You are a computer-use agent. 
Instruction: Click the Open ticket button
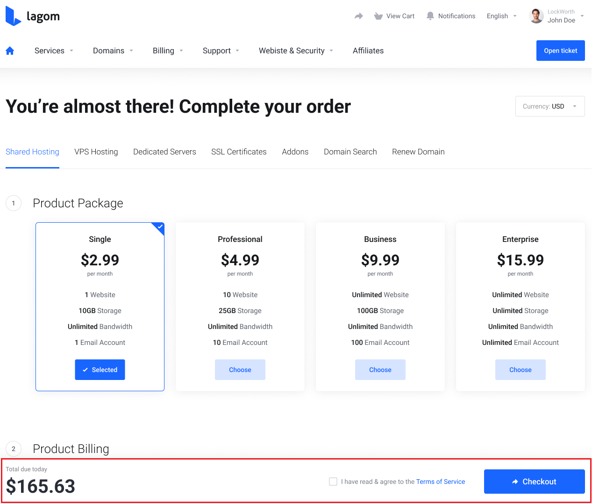[x=561, y=51]
